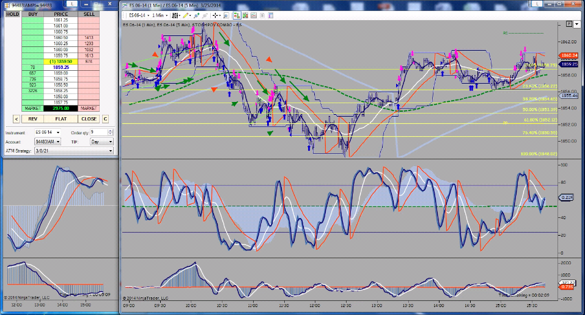
Task: Click the zoom in magnifier icon
Action: [196, 15]
